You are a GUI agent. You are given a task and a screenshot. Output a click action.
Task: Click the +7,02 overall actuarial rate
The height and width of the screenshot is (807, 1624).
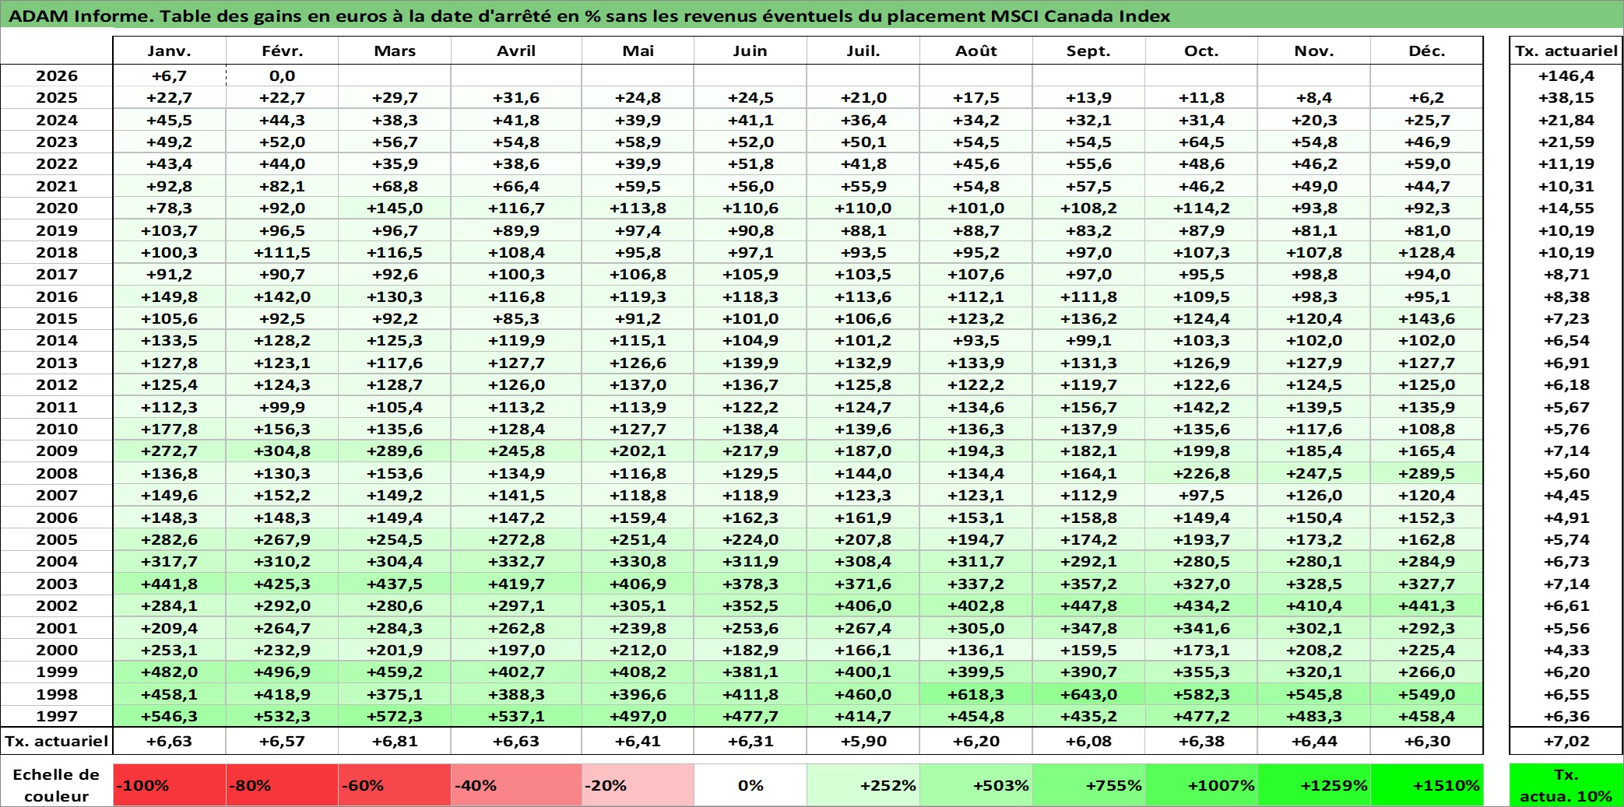tap(1566, 741)
